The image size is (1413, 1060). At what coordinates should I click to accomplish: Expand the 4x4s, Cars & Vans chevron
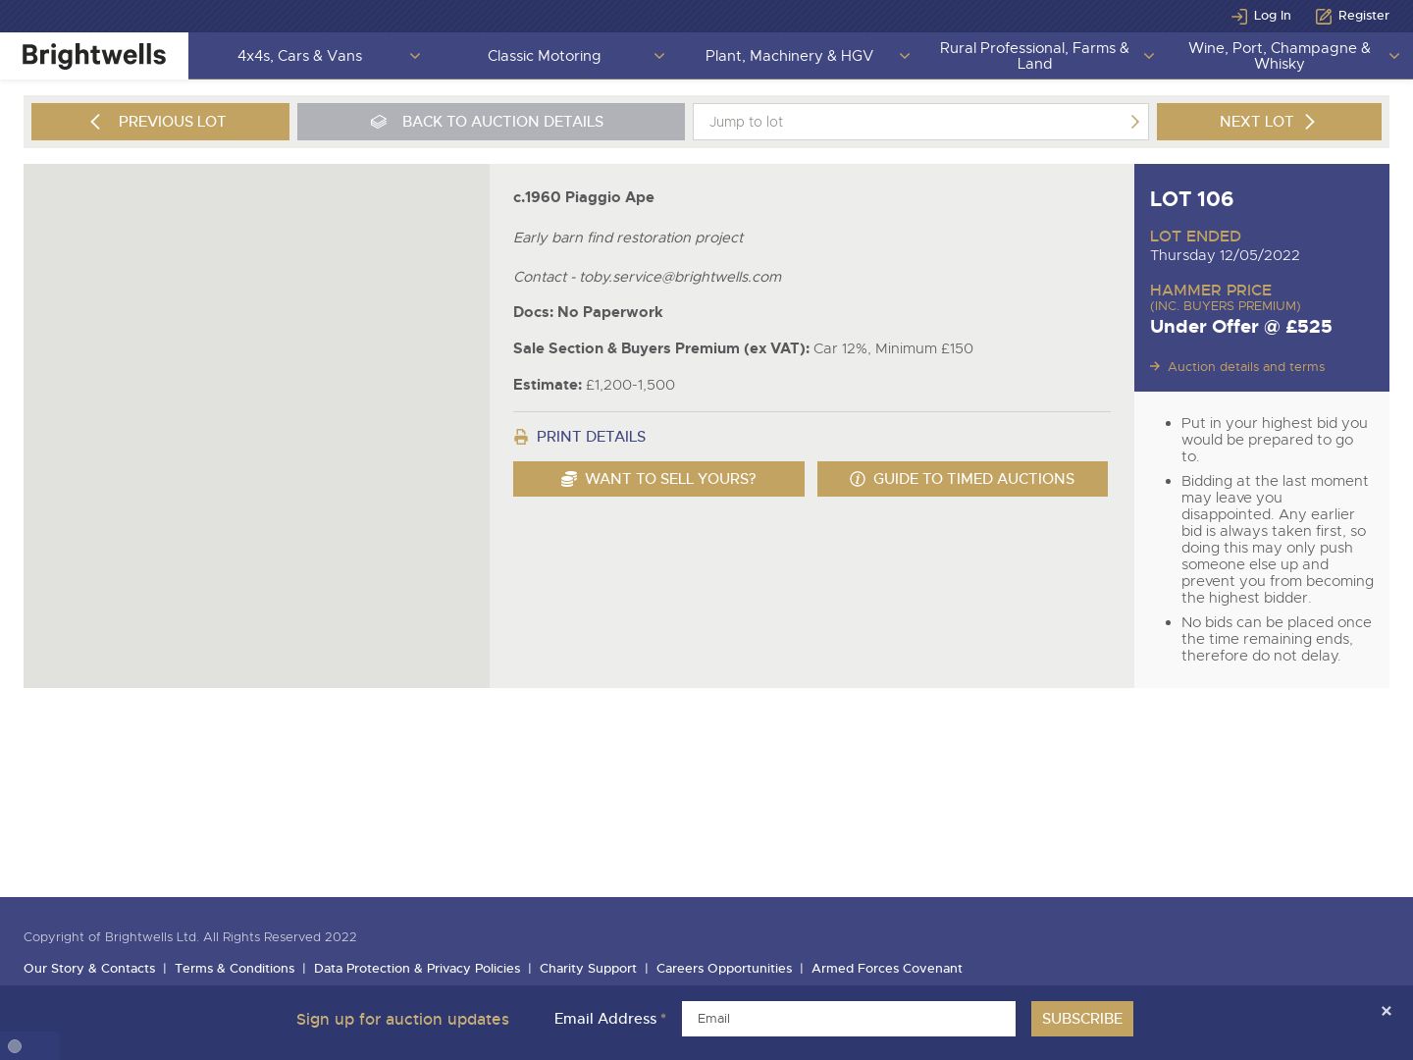[415, 56]
